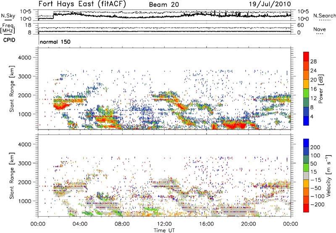Pick the red velocity segment below -200
This screenshot has width=336, height=233.
point(306,208)
